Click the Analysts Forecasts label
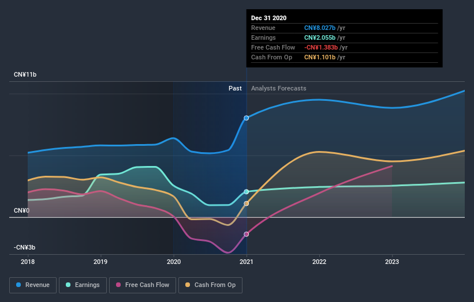 click(278, 88)
